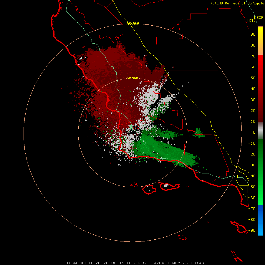Screen dimensions: 265x265
Task: Select the 30 value on the velocity scale
Action: coord(253,100)
